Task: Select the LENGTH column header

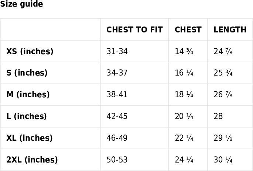Action: click(230, 30)
